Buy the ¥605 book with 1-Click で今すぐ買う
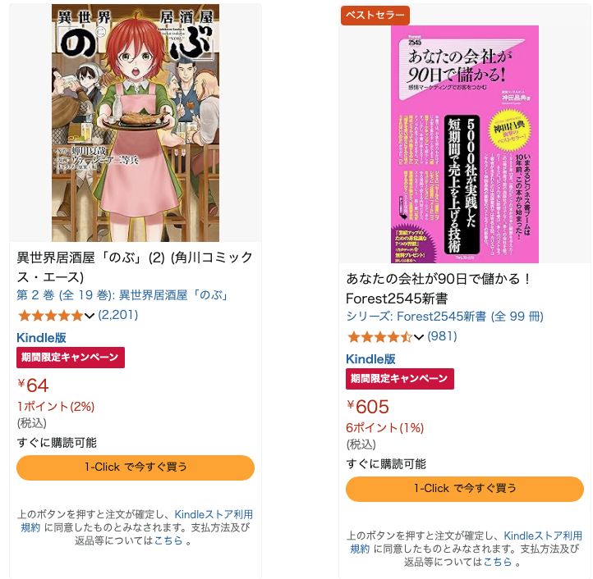Image resolution: width=593 pixels, height=579 pixels. [x=465, y=489]
